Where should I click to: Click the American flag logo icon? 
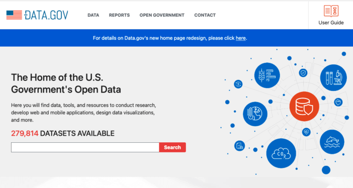pyautogui.click(x=14, y=15)
